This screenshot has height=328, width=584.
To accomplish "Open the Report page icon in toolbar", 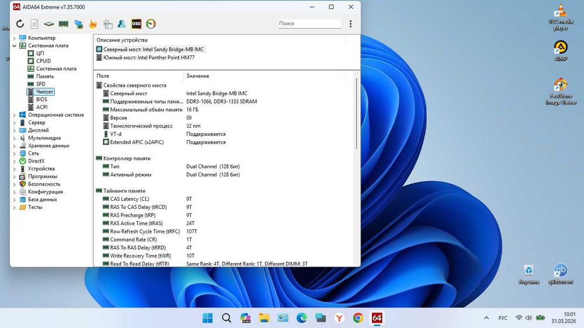I will pos(34,24).
